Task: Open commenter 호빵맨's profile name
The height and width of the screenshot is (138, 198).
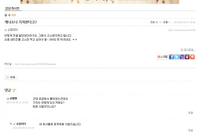Action: click(13, 98)
